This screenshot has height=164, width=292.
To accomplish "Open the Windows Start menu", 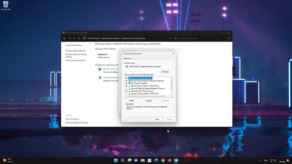I will [115, 160].
